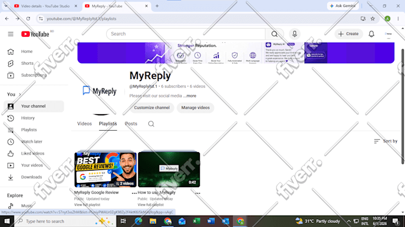Select Your channel in the sidebar
This screenshot has width=405, height=227.
[x=34, y=106]
